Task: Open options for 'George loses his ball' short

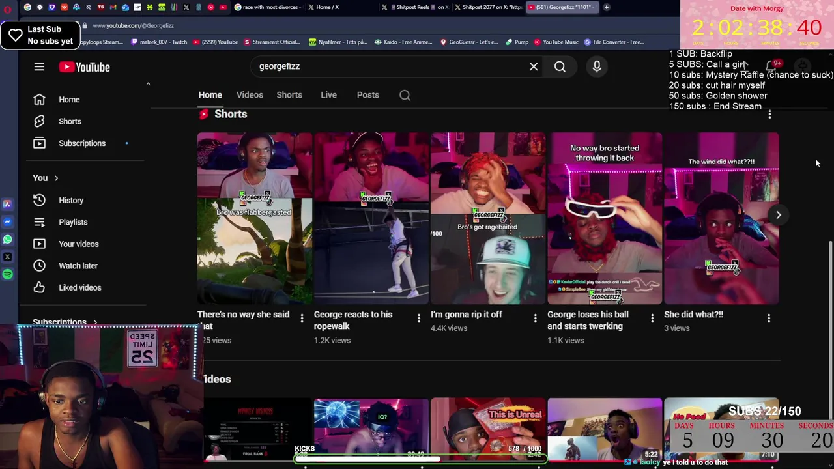Action: pyautogui.click(x=652, y=318)
